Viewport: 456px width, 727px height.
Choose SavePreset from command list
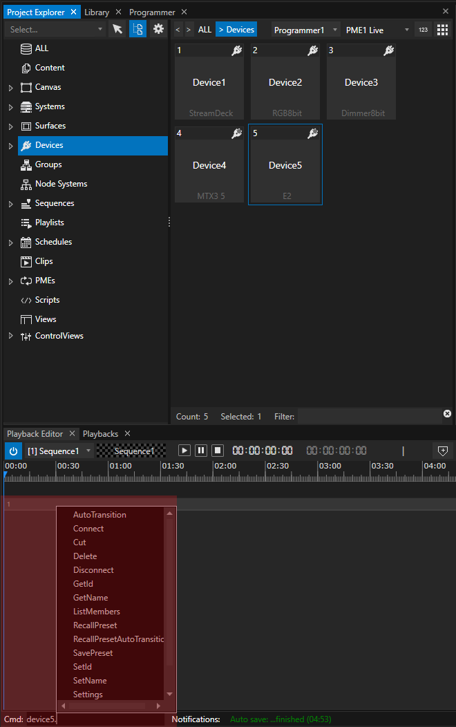click(x=93, y=653)
